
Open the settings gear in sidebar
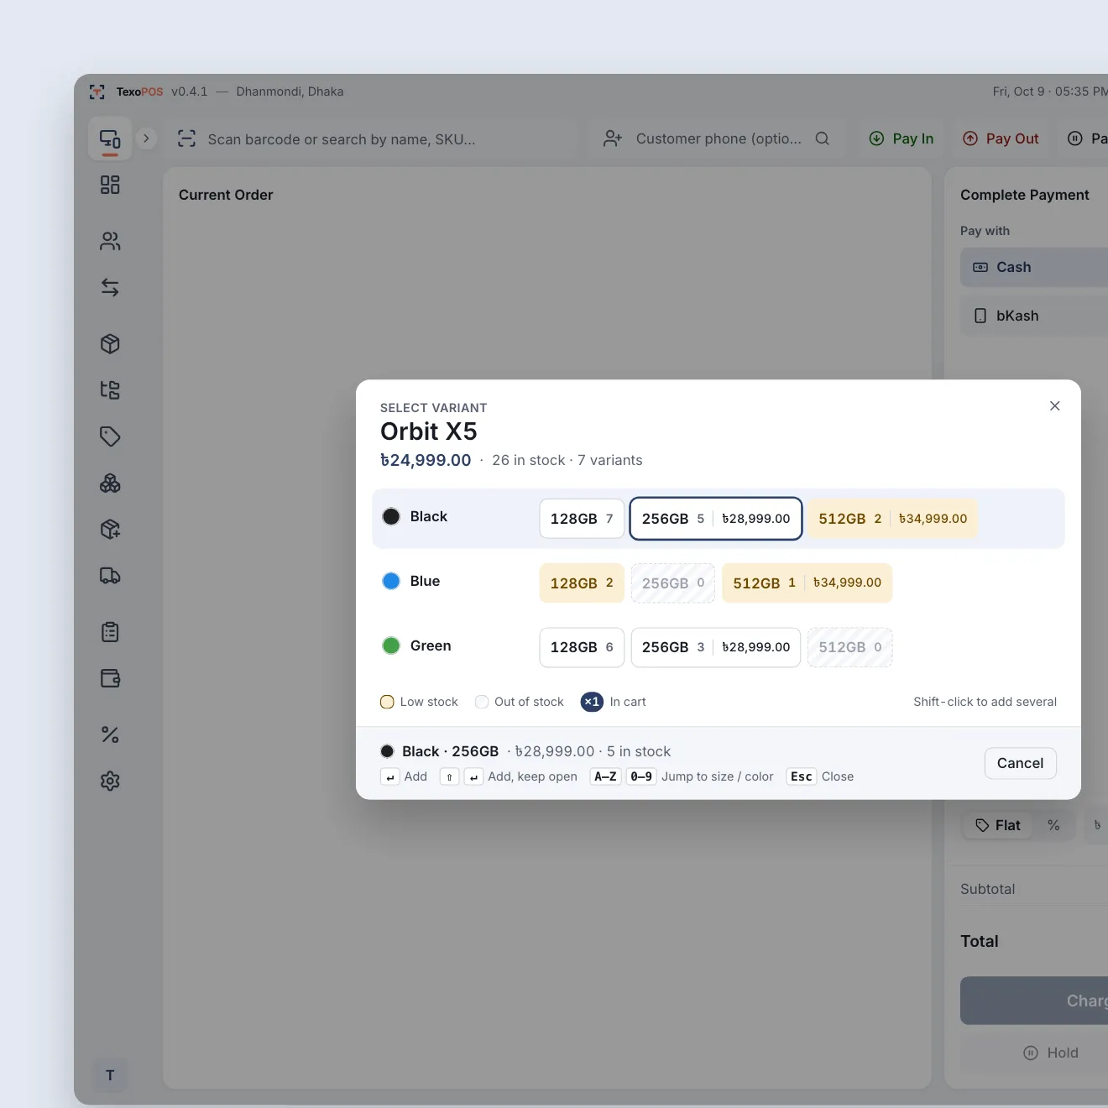pyautogui.click(x=110, y=781)
